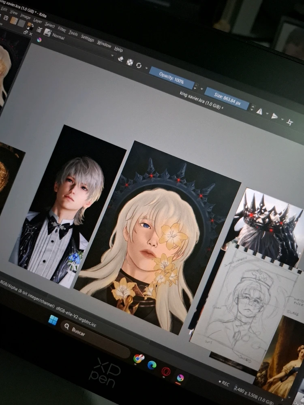The image size is (304, 405).
Task: Click the 2,480 x 3,508 image size status
Action: pyautogui.click(x=253, y=394)
